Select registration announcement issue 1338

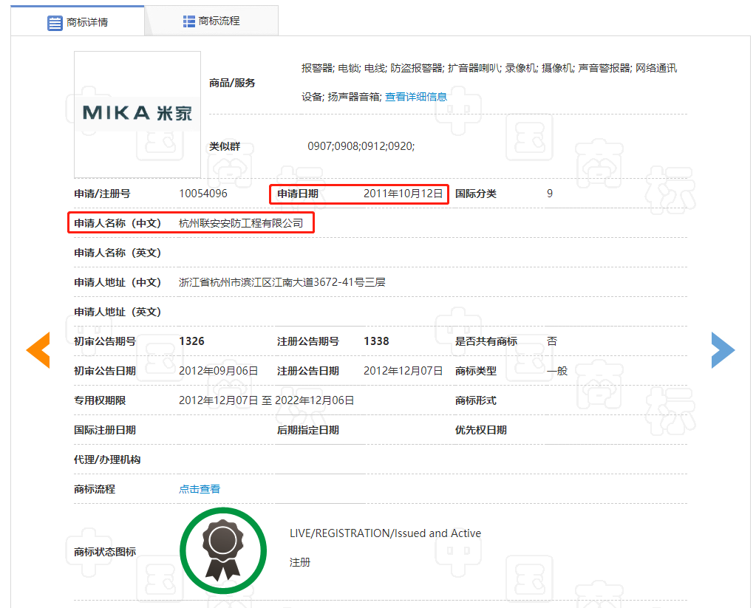tap(376, 341)
